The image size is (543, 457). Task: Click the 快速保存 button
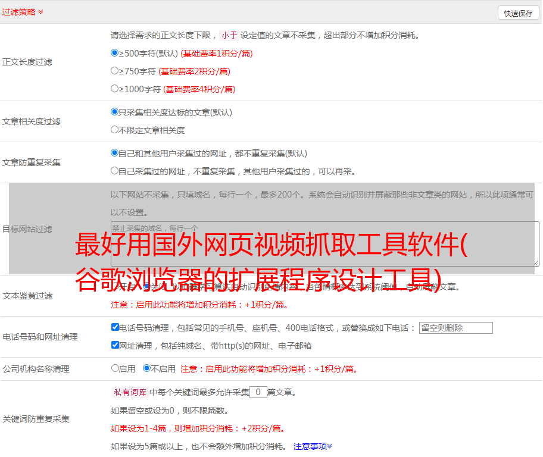pos(518,13)
